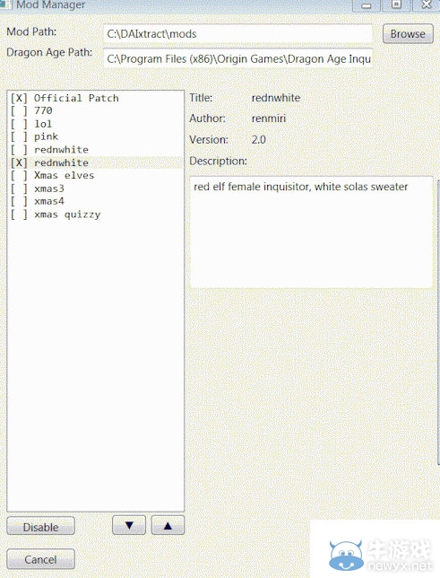The width and height of the screenshot is (440, 578).
Task: Maximize the Mod Manager window
Action: 396,4
